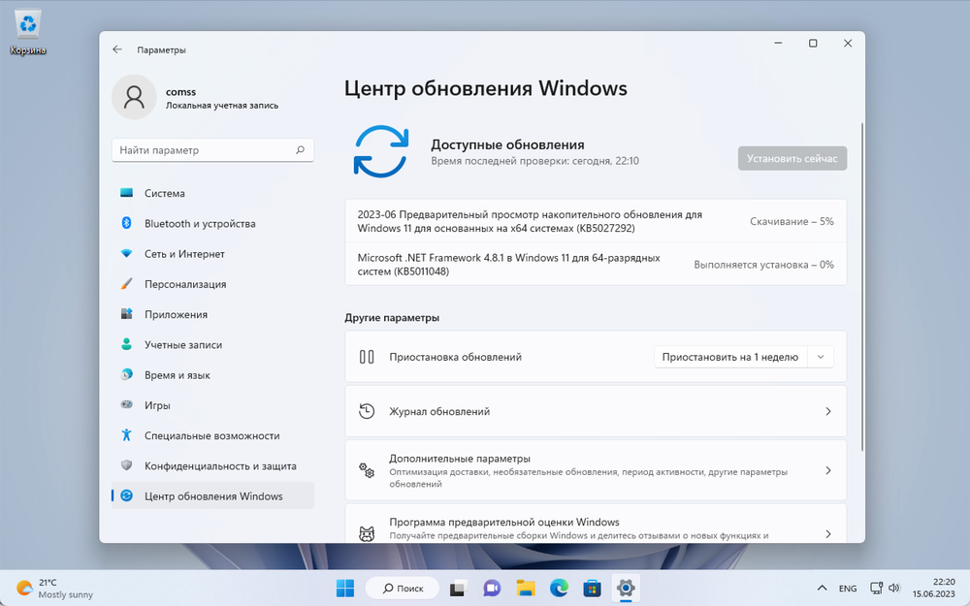Open Программа предварительной оценки chevron
970x606 pixels.
(x=827, y=533)
